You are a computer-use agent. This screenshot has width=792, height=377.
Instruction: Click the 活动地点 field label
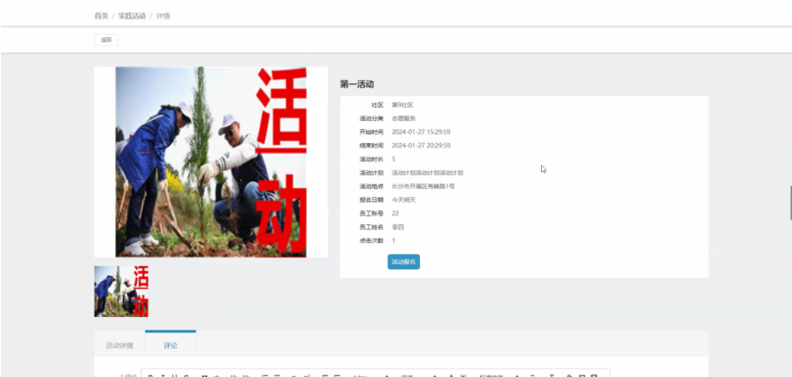click(371, 186)
